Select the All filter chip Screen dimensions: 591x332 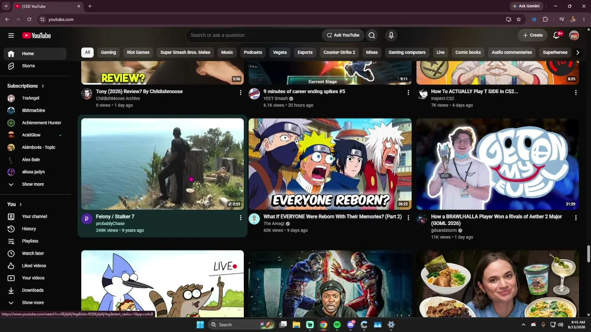87,53
